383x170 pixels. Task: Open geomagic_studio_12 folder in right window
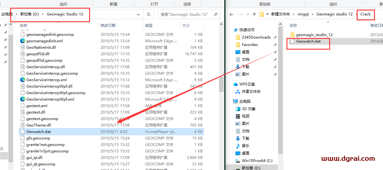pyautogui.click(x=314, y=35)
